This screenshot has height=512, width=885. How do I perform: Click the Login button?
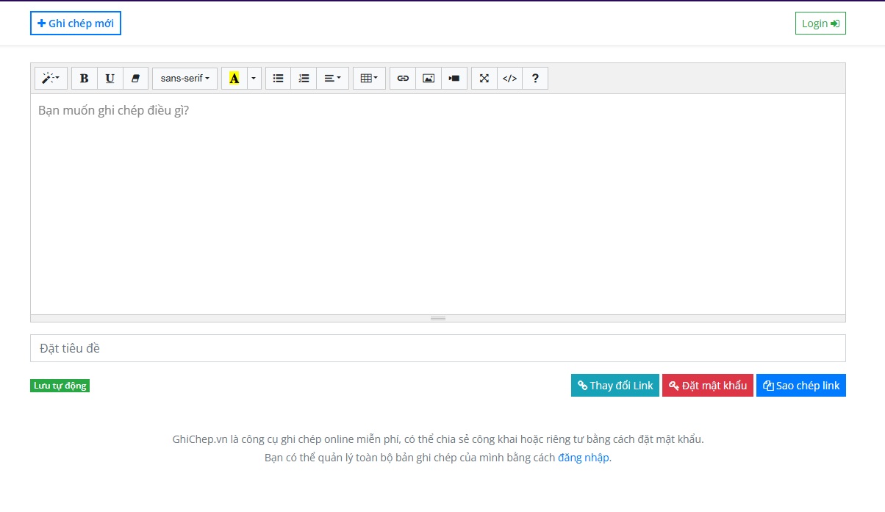coord(820,24)
